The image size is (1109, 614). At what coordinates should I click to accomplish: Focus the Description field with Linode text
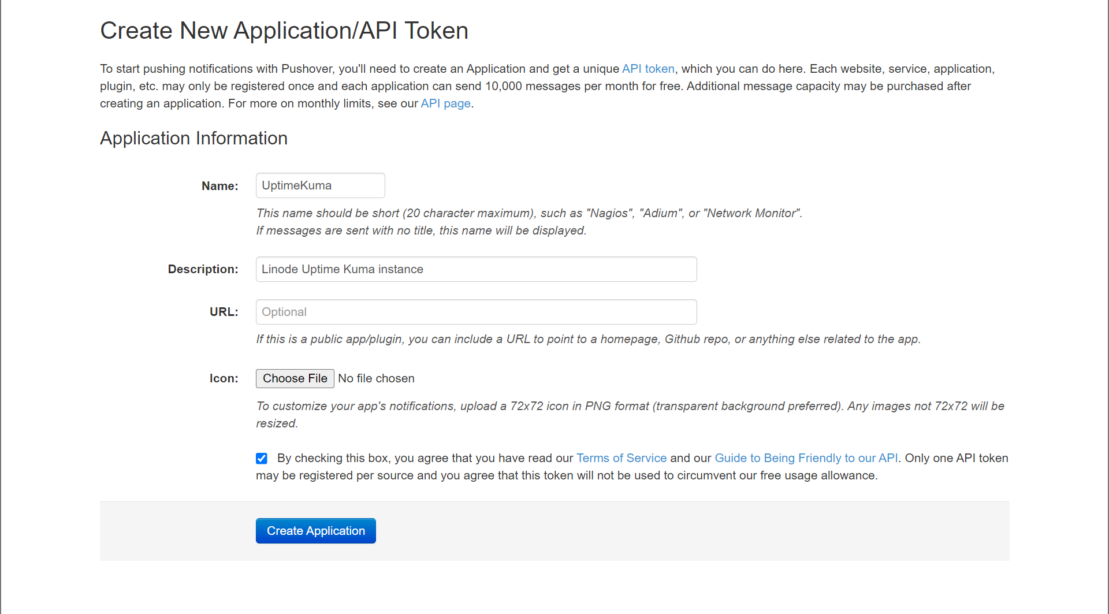[476, 269]
